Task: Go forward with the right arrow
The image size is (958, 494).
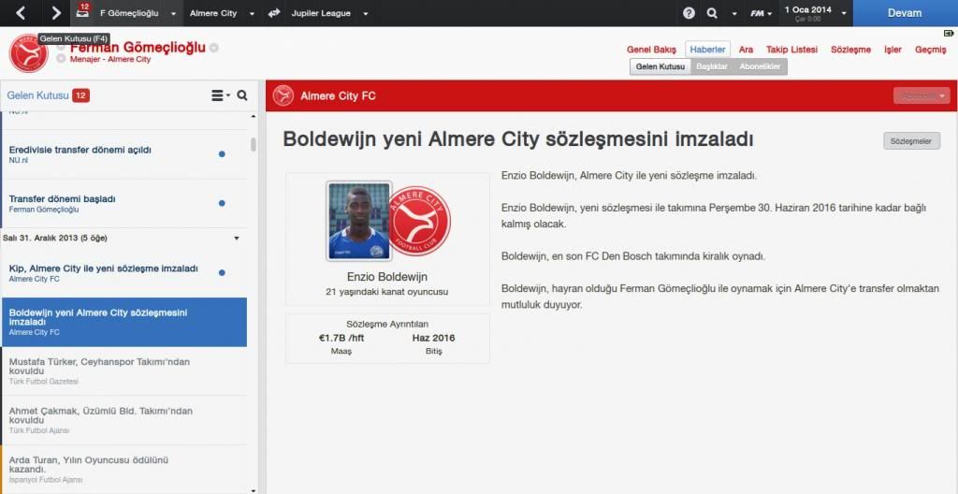Action: pos(56,13)
